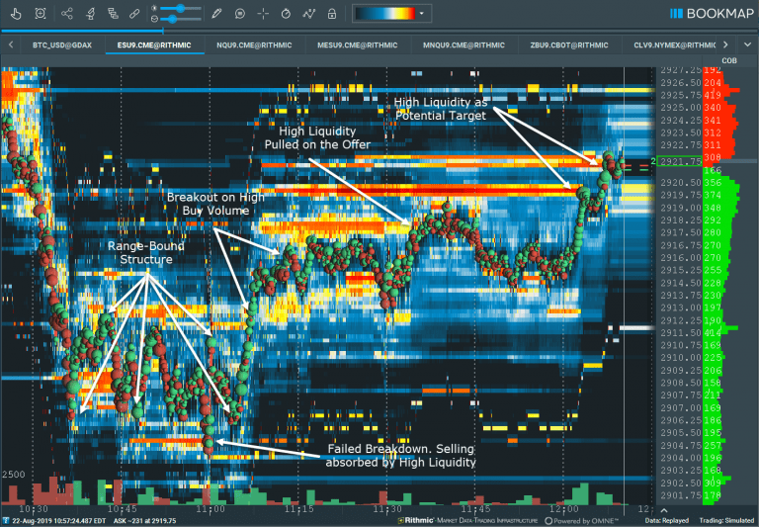Click the stopwatch timer icon
This screenshot has height=527, width=759.
point(286,14)
